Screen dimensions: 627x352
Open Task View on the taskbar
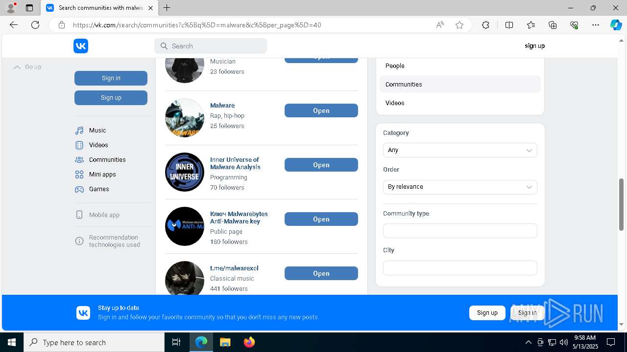tap(176, 342)
